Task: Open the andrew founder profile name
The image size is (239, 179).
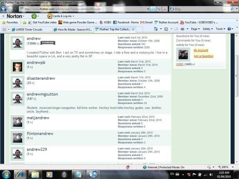Action: (x=34, y=38)
